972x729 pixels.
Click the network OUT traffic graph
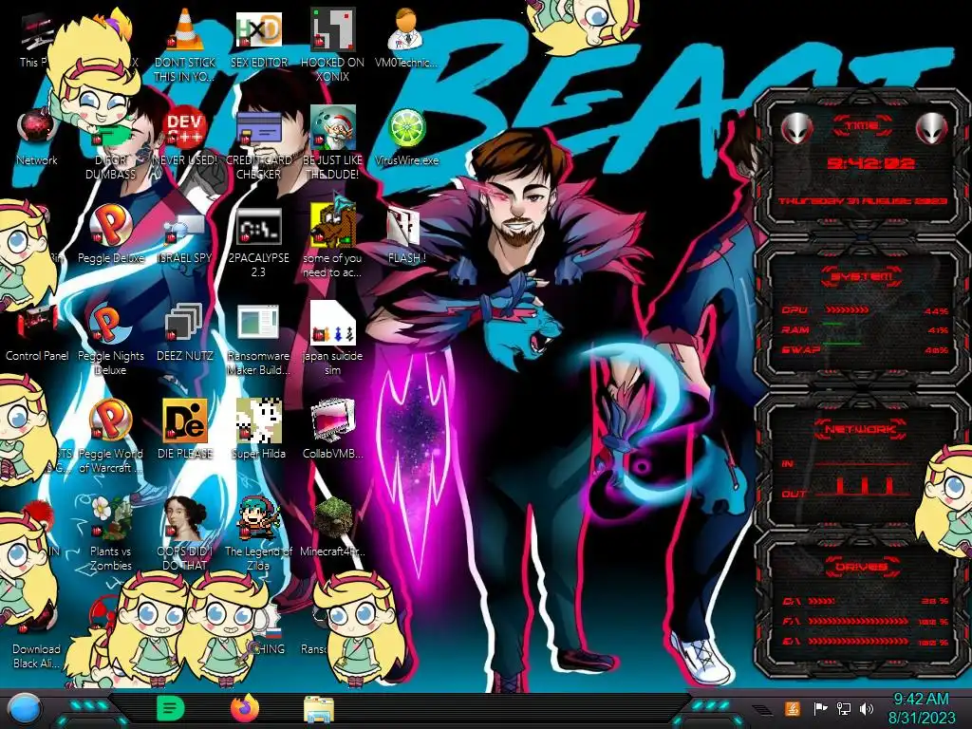pos(863,487)
